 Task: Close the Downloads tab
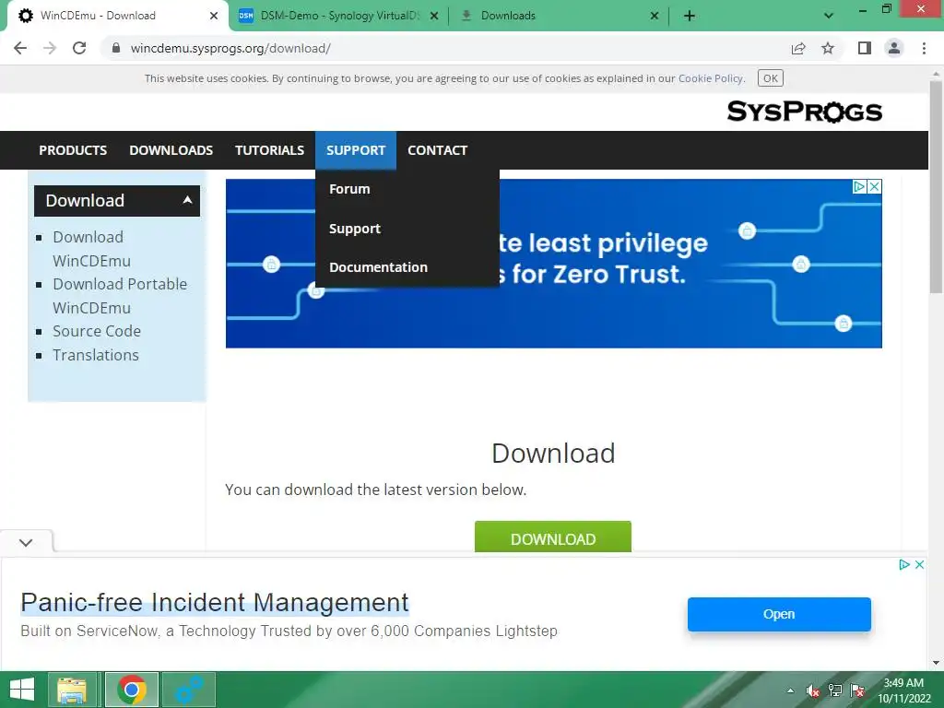click(x=655, y=16)
